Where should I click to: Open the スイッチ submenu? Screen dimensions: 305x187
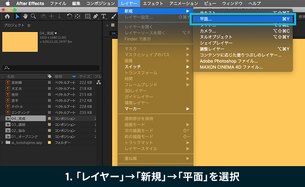coord(155,67)
